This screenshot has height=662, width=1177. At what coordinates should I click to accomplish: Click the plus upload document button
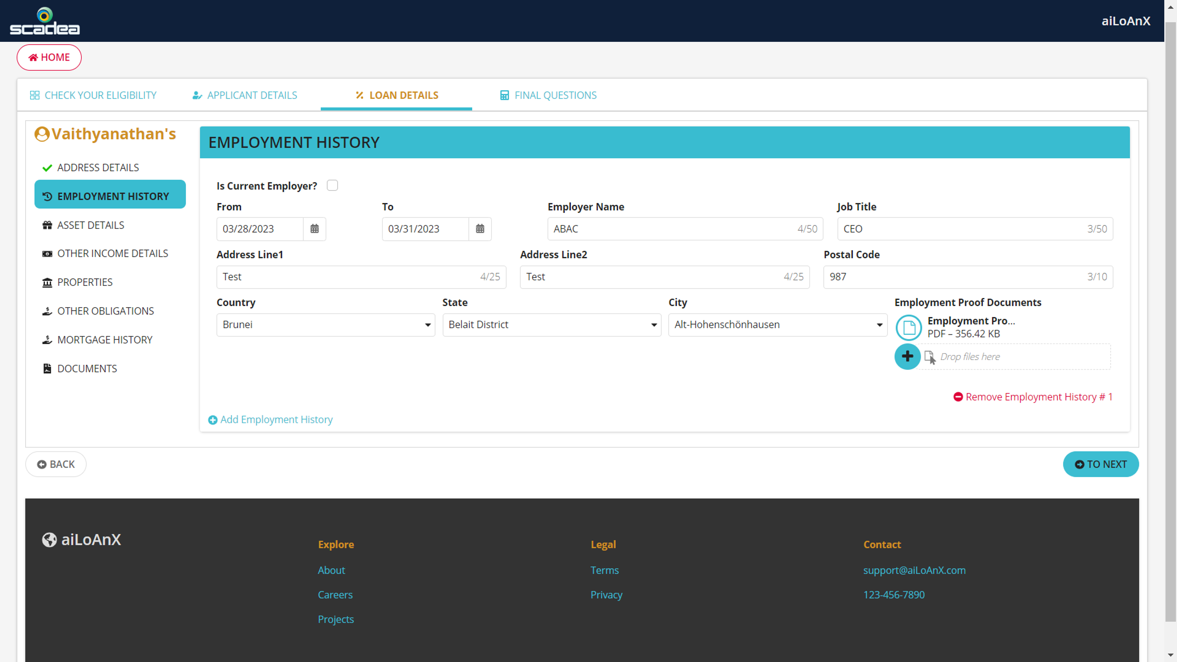pos(907,356)
